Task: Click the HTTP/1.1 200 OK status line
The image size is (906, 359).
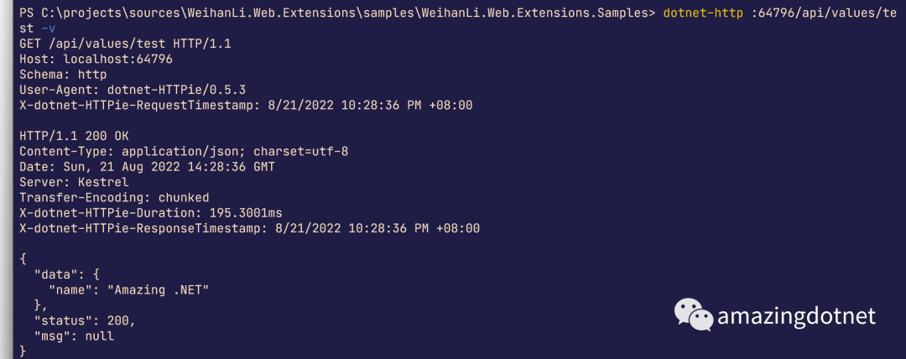Action: click(74, 136)
